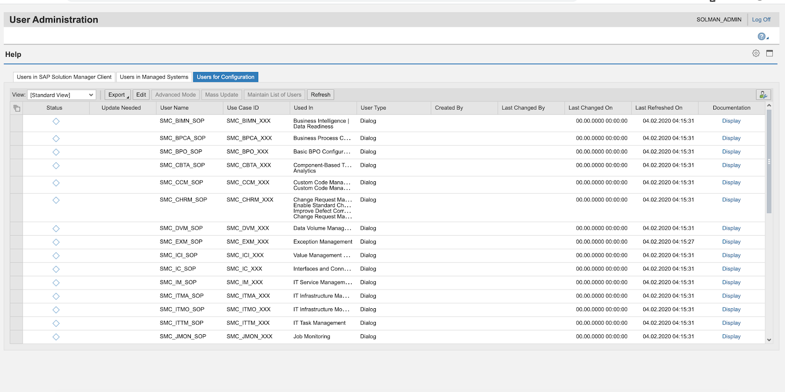Open Display documentation for SMC_EXM_SOP

click(x=731, y=242)
